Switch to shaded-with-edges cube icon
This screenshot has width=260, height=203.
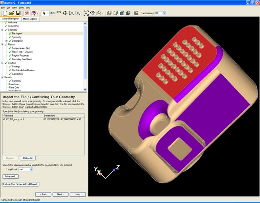(x=128, y=13)
